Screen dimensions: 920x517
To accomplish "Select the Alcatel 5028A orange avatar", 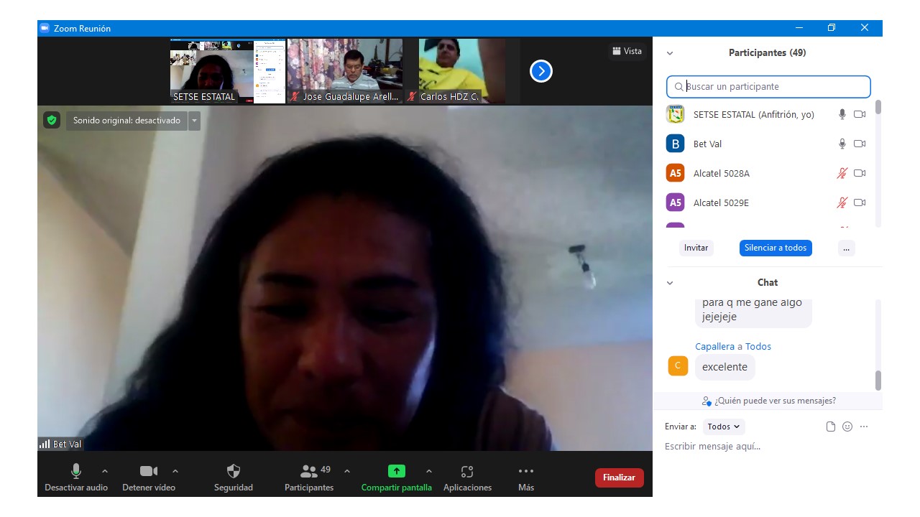I will pos(675,173).
